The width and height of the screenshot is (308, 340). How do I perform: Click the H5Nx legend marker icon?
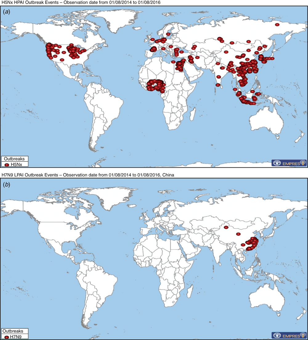coord(7,165)
